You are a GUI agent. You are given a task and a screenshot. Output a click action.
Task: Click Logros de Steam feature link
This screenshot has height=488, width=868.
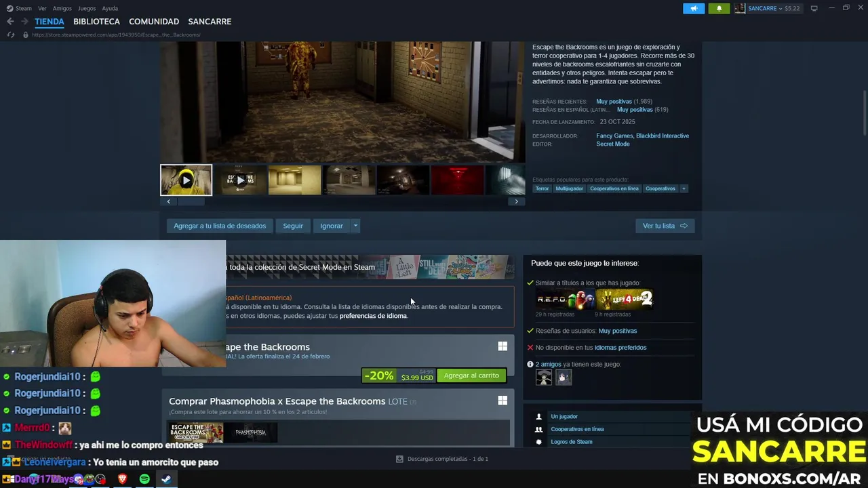click(x=572, y=442)
